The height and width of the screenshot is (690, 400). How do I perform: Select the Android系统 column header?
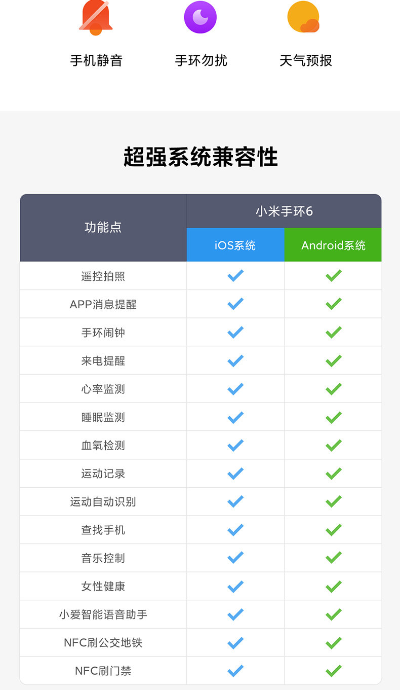click(333, 245)
